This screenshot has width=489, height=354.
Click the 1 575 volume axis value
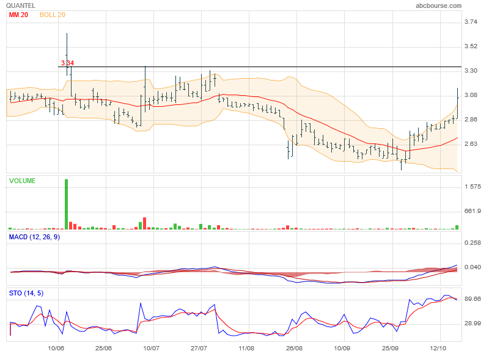point(472,186)
